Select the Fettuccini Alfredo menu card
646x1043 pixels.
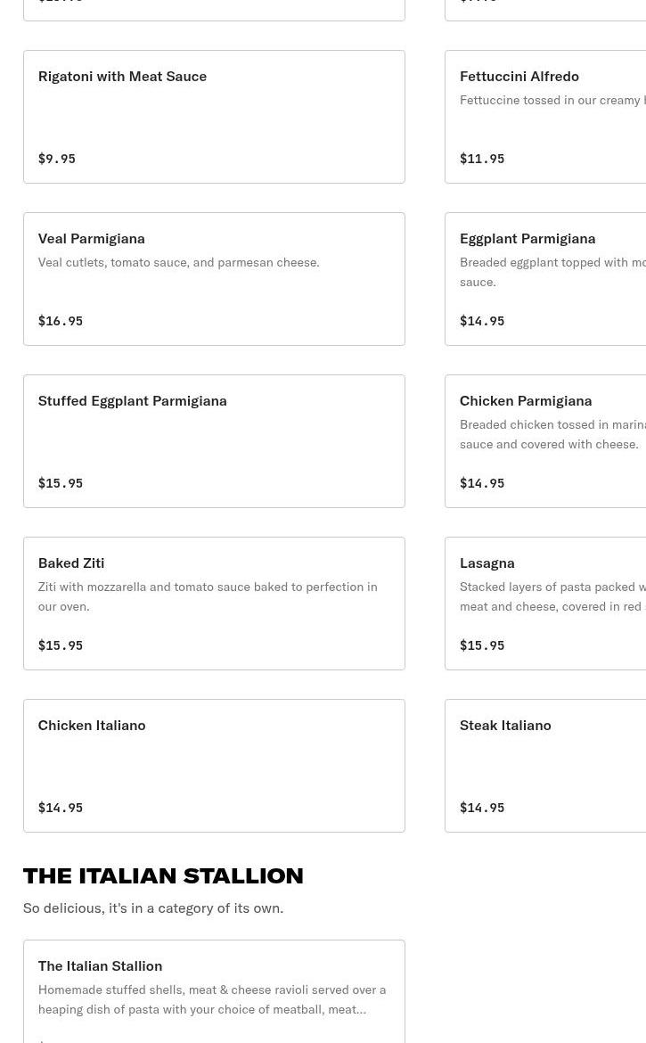545,117
